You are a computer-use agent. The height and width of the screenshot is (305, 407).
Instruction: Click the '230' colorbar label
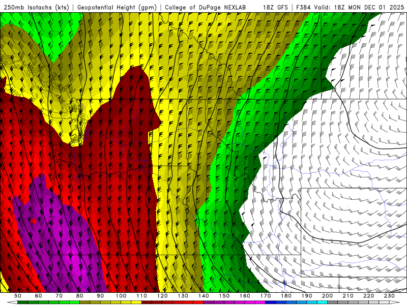coord(389,296)
